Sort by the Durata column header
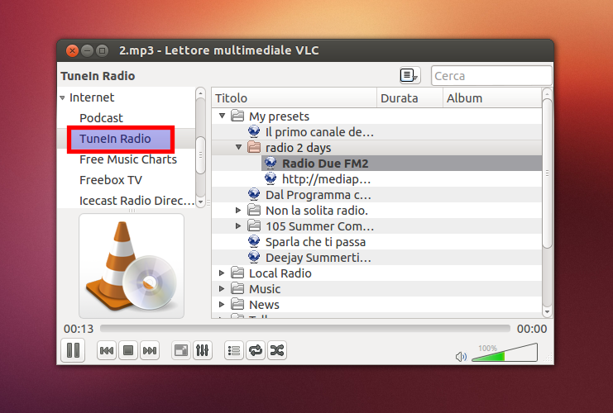The height and width of the screenshot is (413, 613). point(409,98)
